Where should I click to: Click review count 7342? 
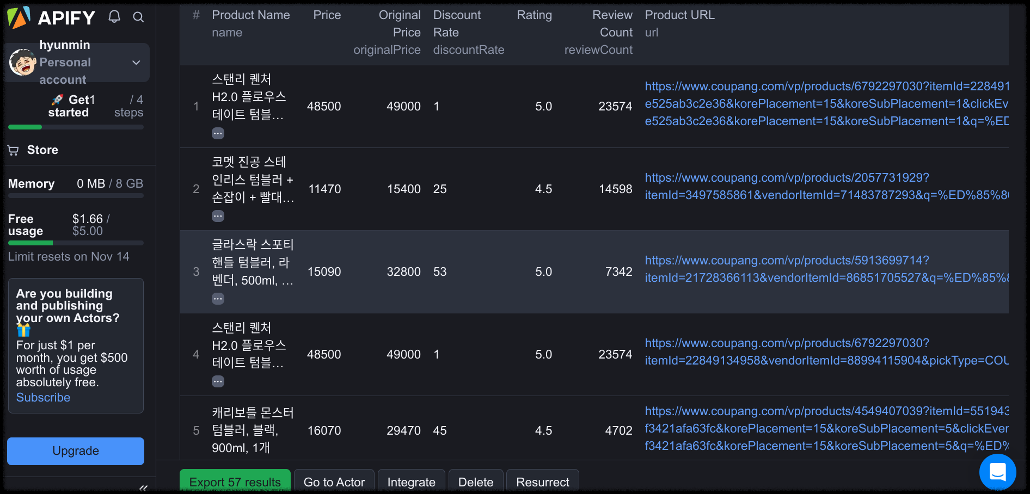pos(618,272)
